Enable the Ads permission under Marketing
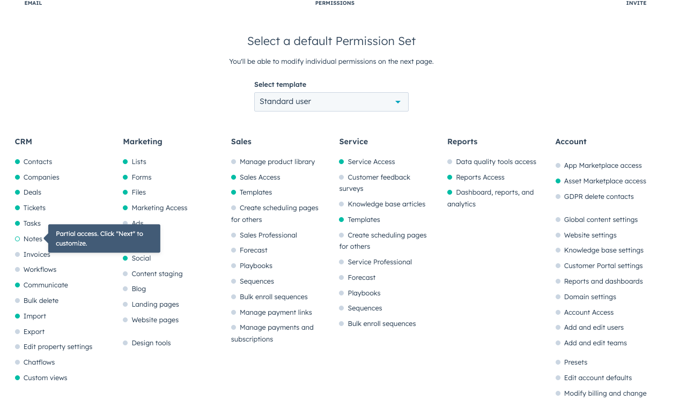 coord(125,223)
